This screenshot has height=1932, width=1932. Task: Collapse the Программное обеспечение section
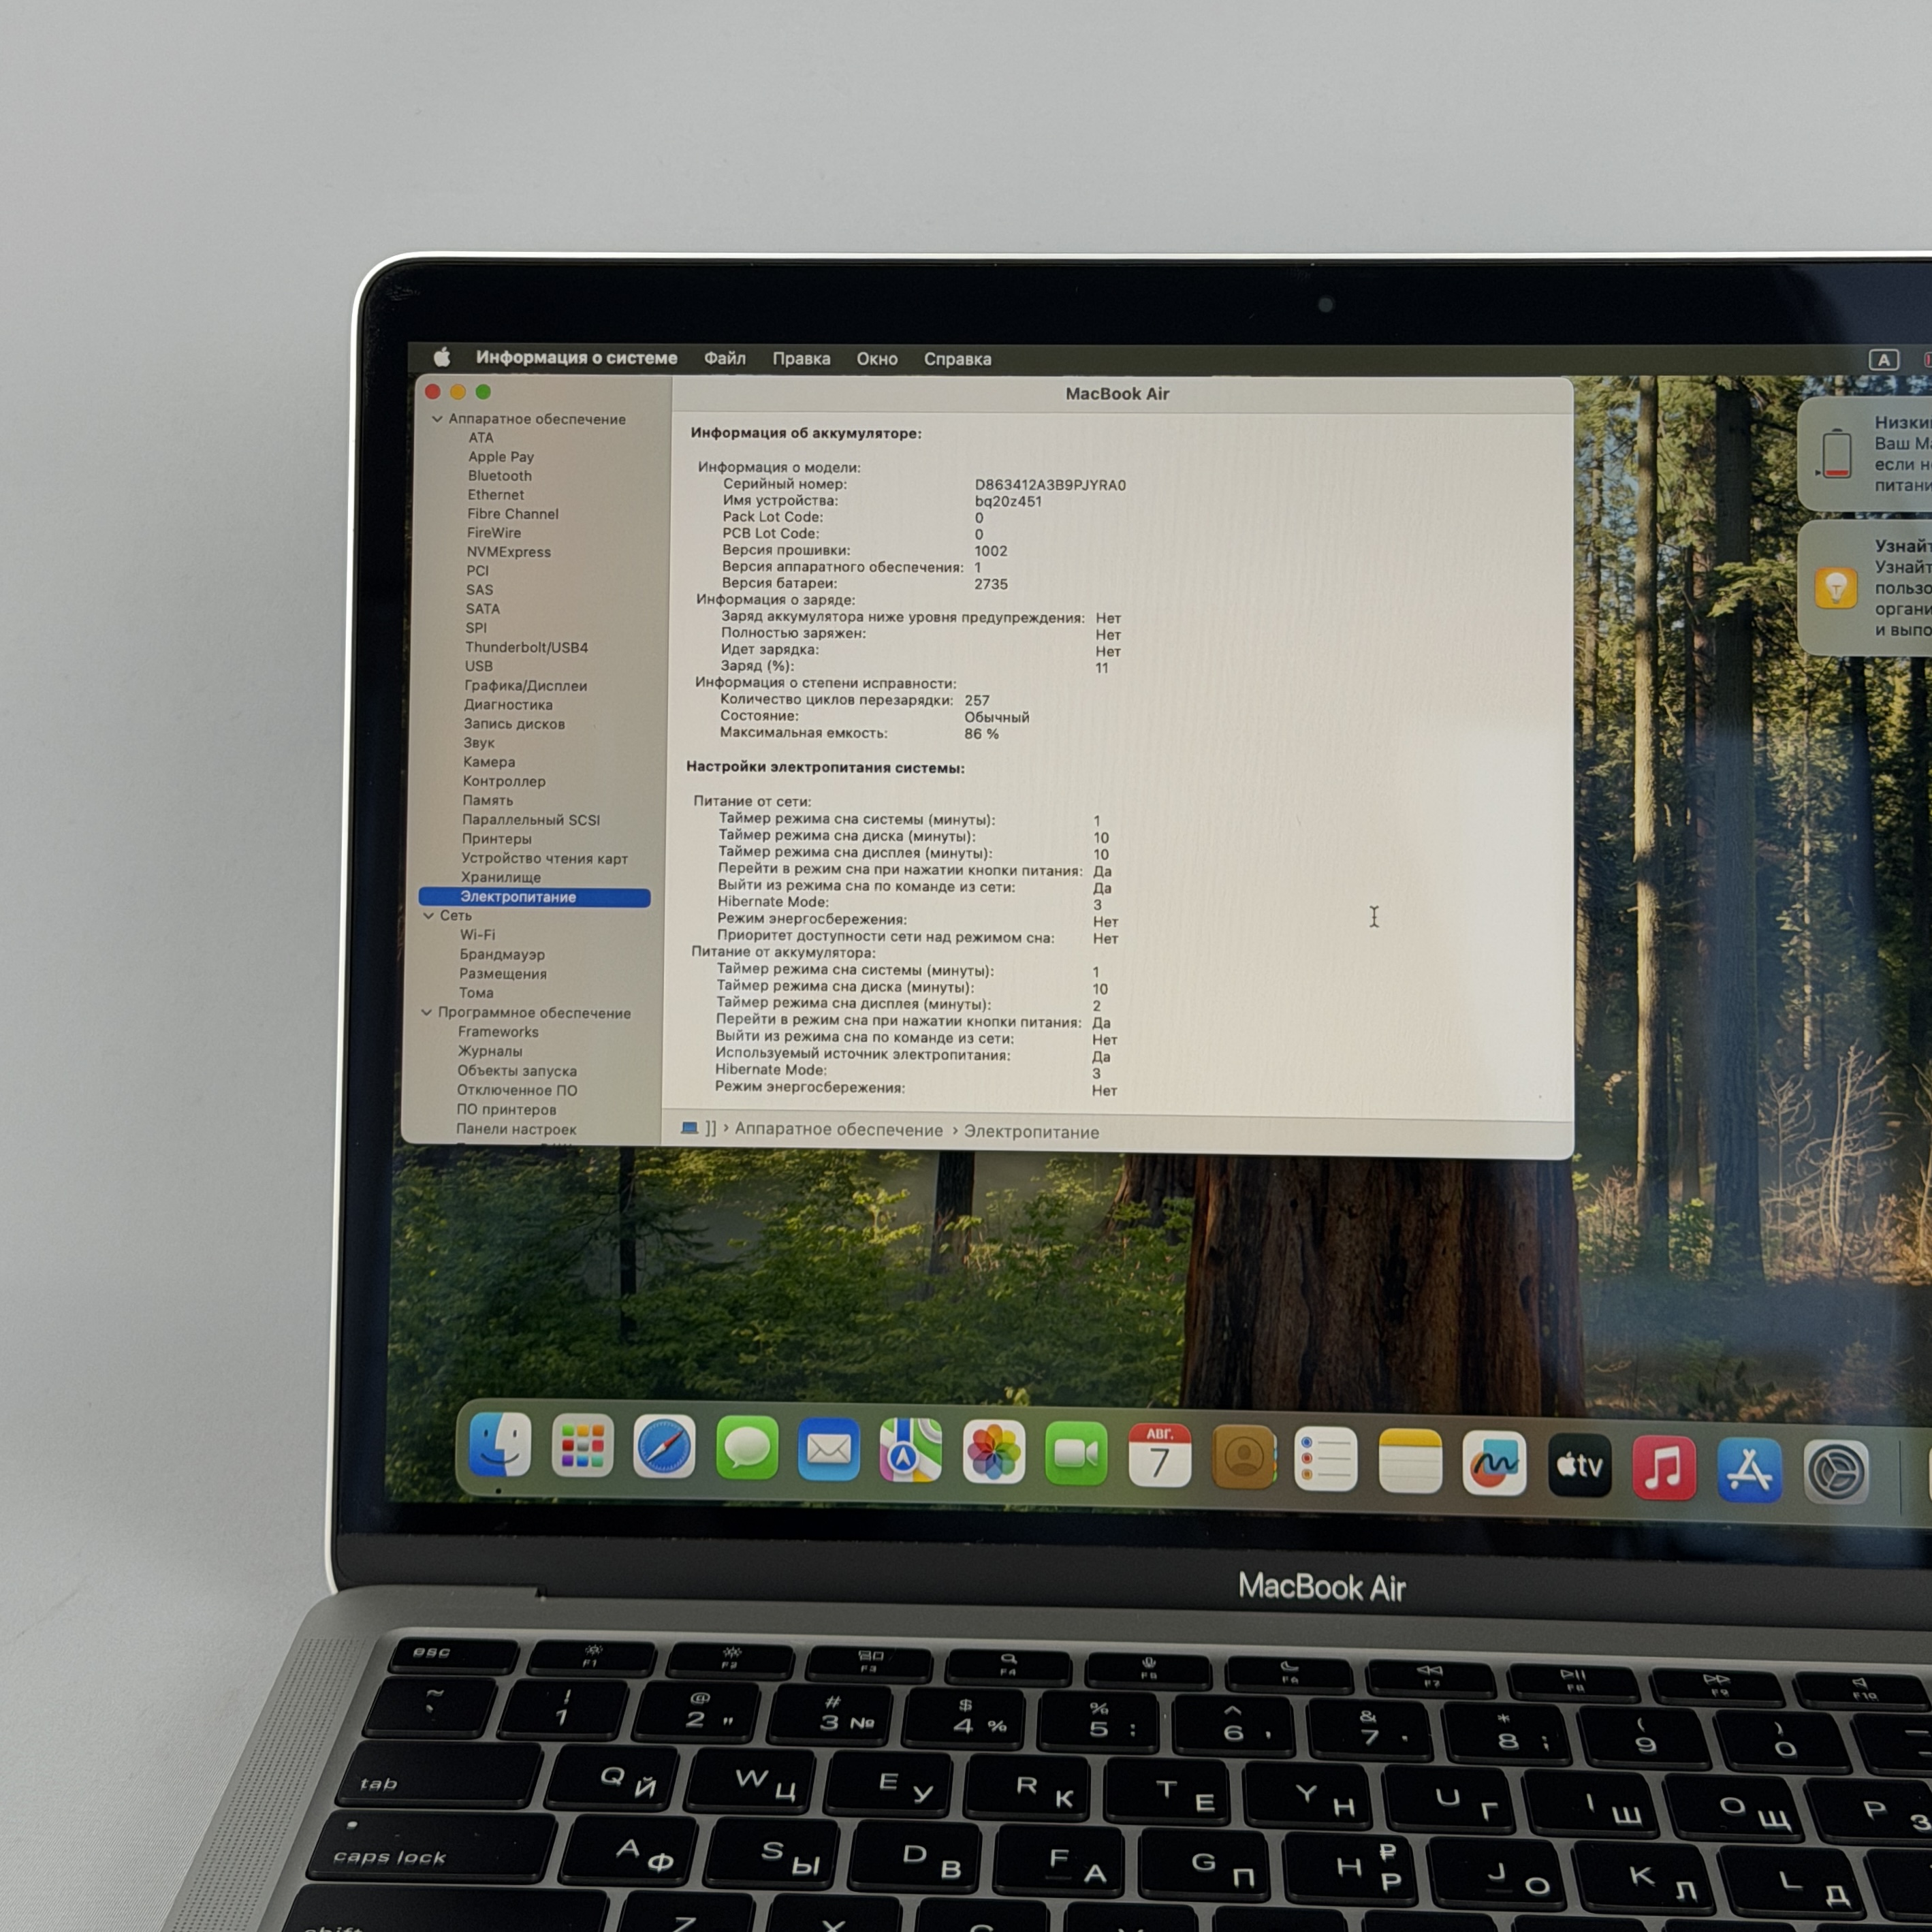pos(426,1012)
